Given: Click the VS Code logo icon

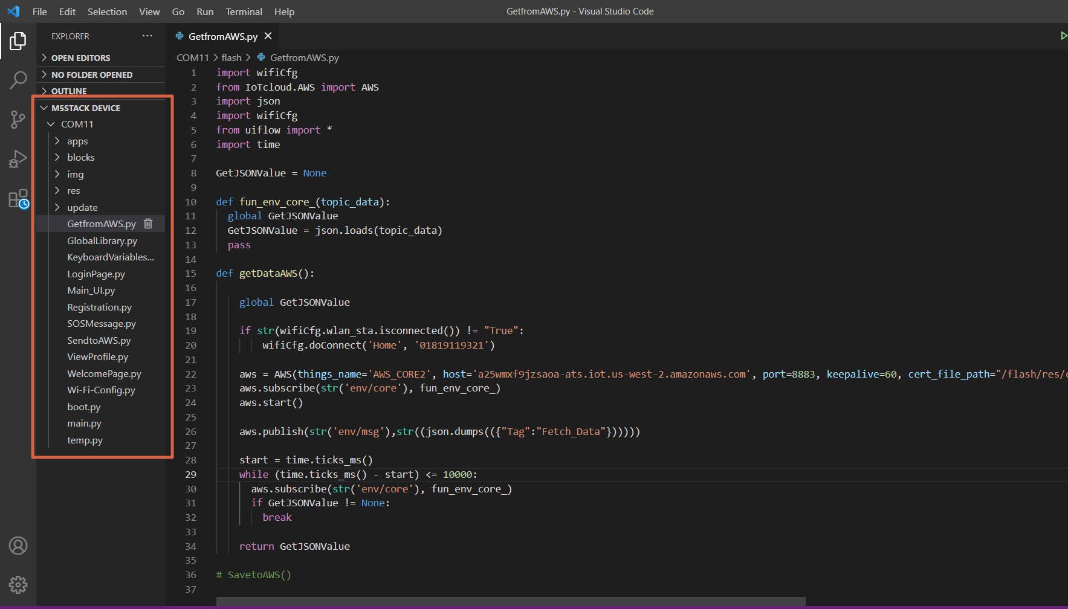Looking at the screenshot, I should [x=13, y=11].
